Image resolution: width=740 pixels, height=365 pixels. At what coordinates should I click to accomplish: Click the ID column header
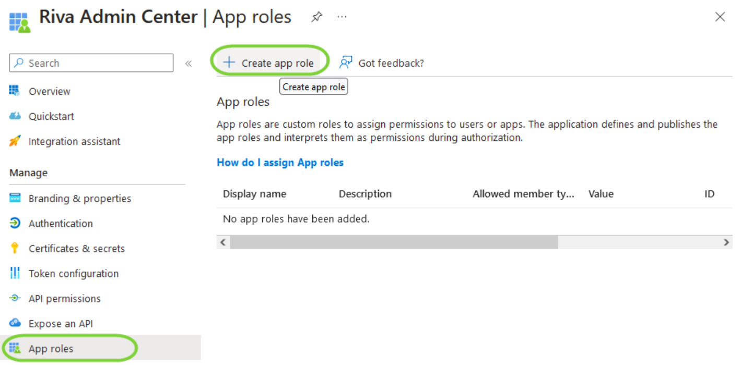pyautogui.click(x=709, y=194)
